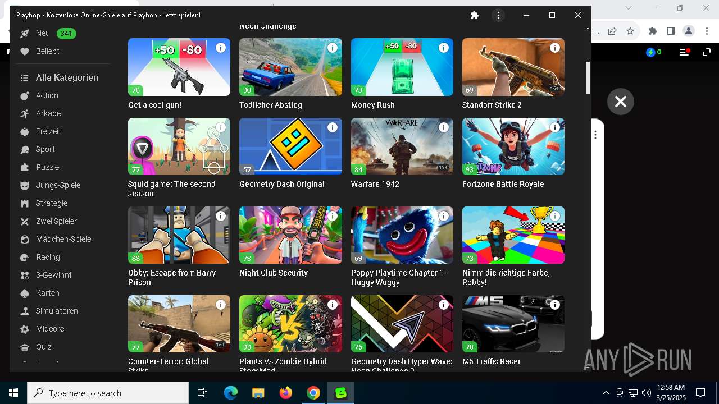Click the Strategie castle icon
Viewport: 719px width, 404px height.
[25, 204]
